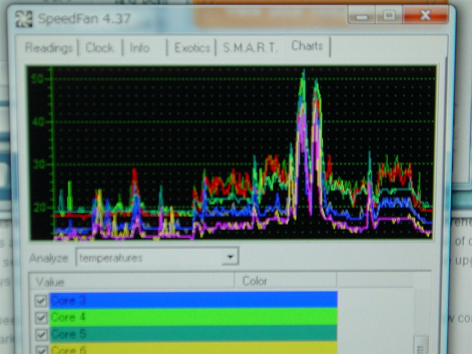The image size is (472, 354).
Task: Switch to the Readings tab
Action: (x=49, y=47)
